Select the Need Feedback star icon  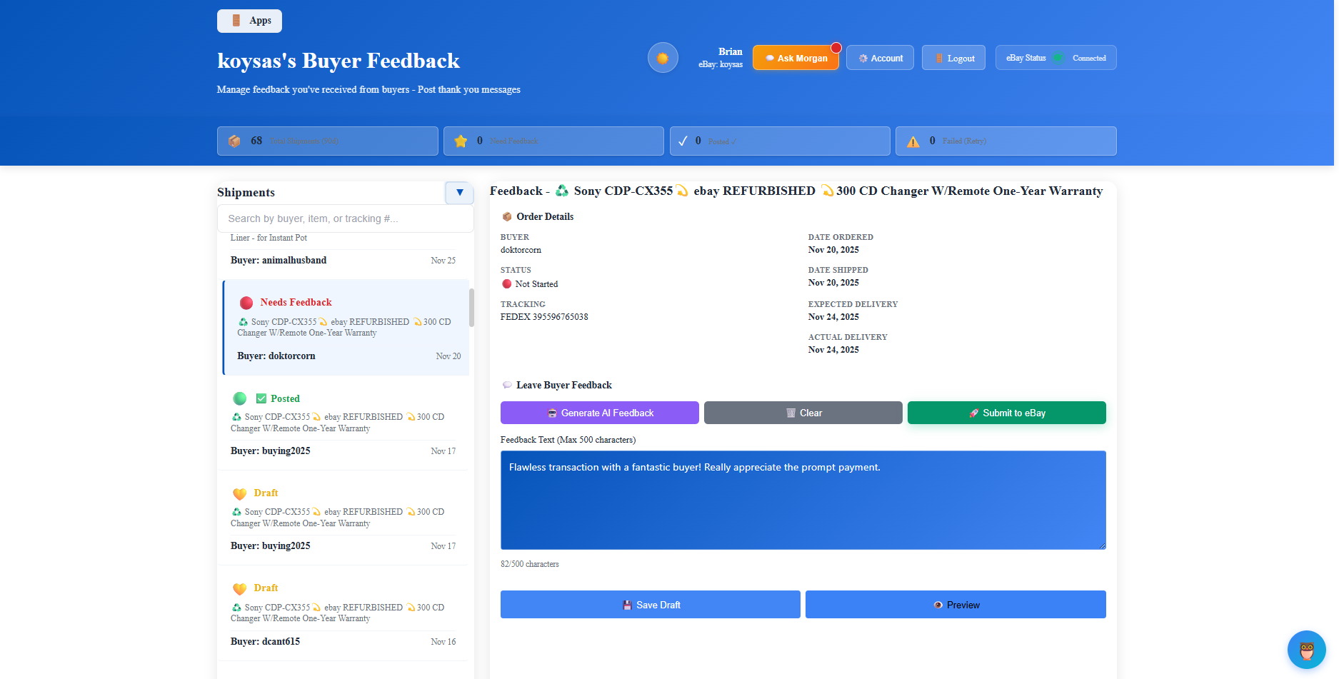coord(460,141)
